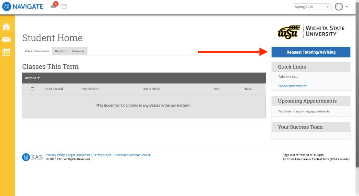Open the School Information quick link
Viewport: 359px width, 196px height.
pyautogui.click(x=293, y=86)
